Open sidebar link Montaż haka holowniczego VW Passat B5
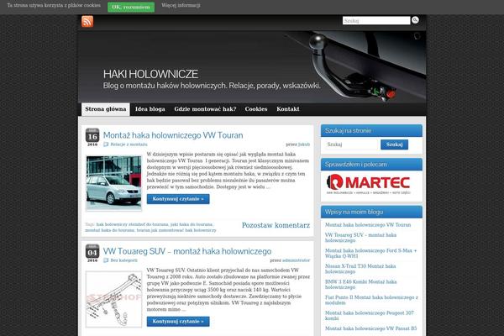This screenshot has height=336, width=504. [370, 328]
